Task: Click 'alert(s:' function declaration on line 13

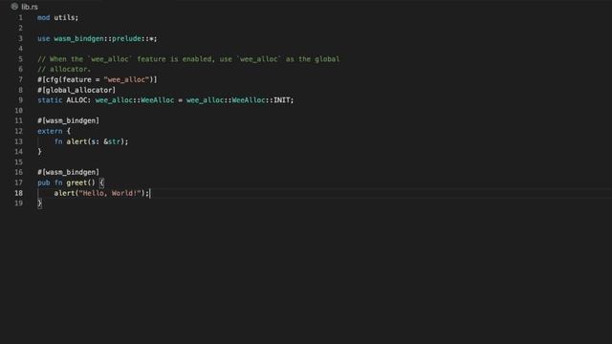Action: click(83, 141)
